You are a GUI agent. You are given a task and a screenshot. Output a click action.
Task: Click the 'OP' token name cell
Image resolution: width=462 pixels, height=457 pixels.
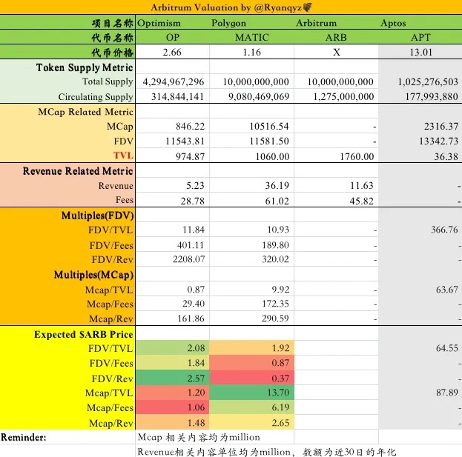point(172,37)
